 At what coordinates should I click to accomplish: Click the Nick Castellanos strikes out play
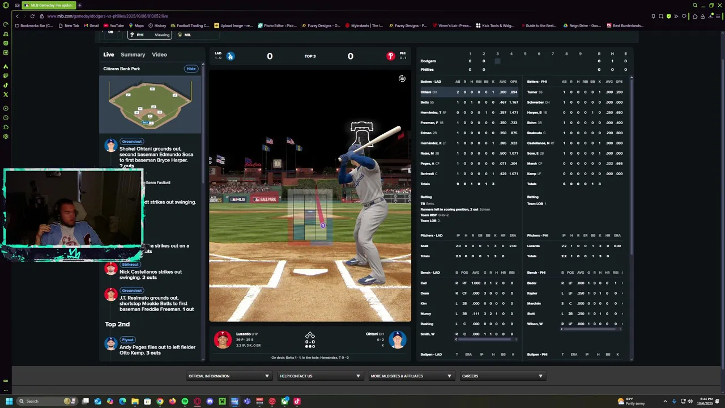[x=151, y=274]
